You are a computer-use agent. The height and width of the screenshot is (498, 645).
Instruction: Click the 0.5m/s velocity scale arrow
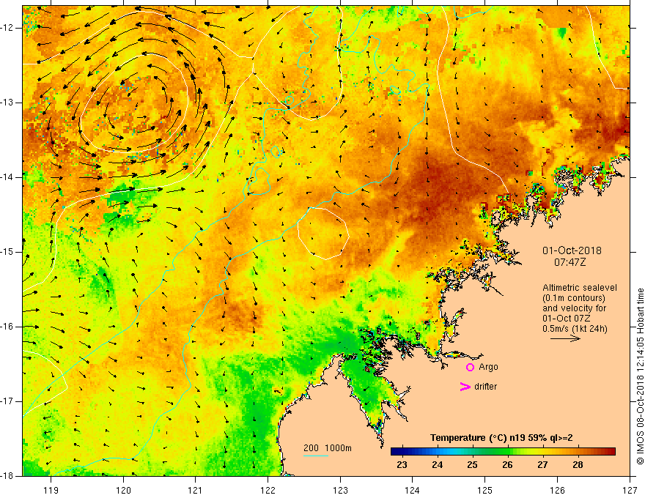565,338
